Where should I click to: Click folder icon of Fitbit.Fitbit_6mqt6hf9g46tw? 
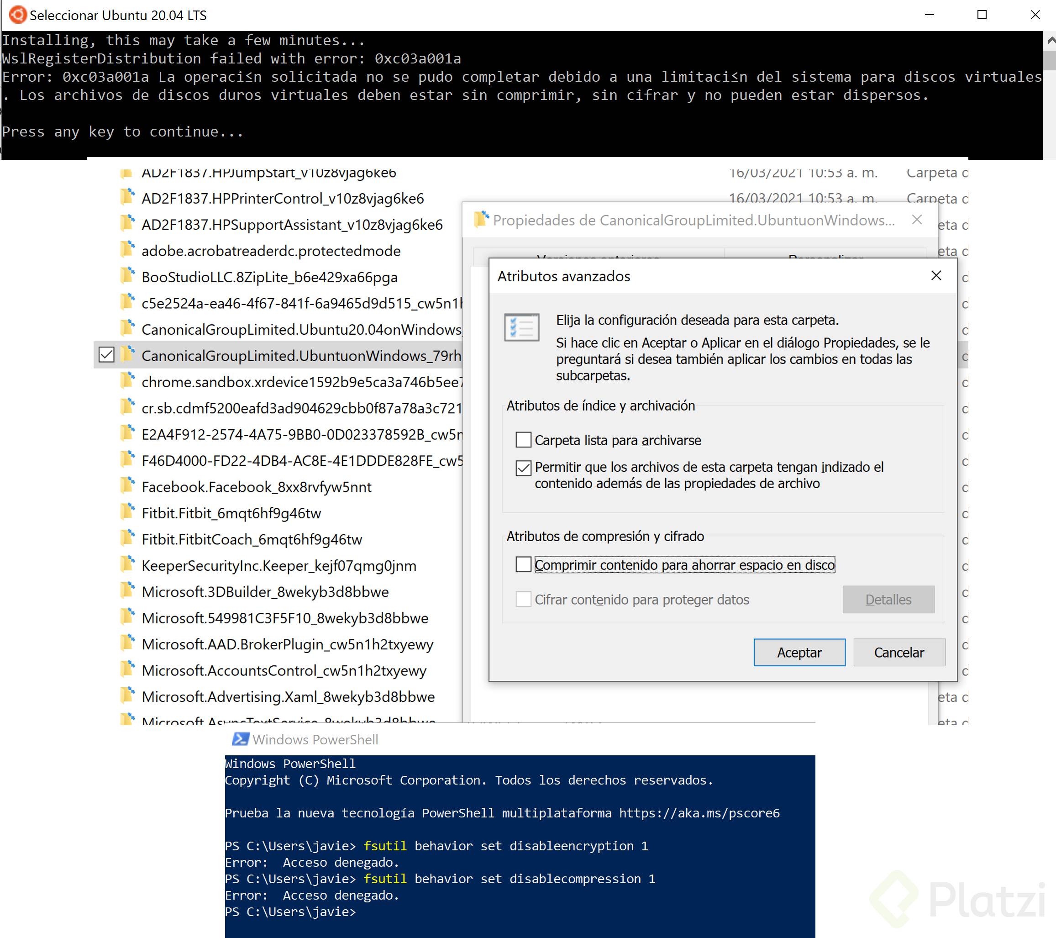(x=127, y=512)
